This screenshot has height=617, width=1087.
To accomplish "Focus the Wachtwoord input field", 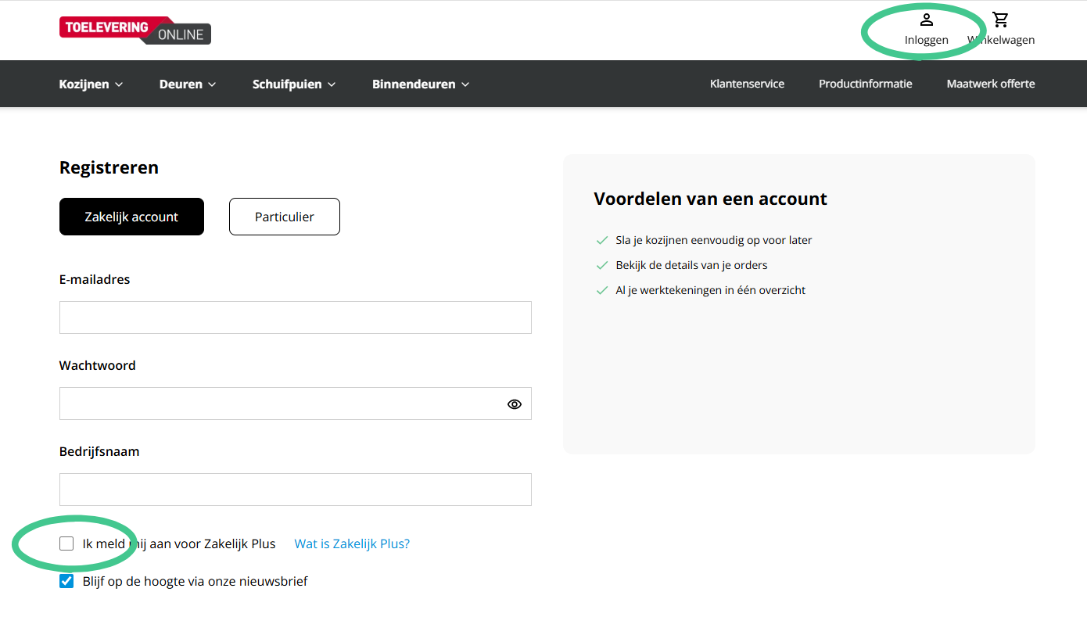I will [x=282, y=404].
